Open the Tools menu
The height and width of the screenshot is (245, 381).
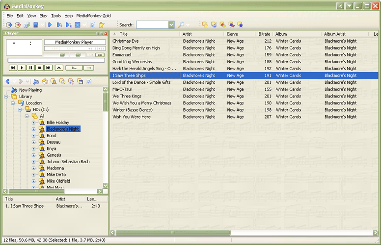coord(56,16)
